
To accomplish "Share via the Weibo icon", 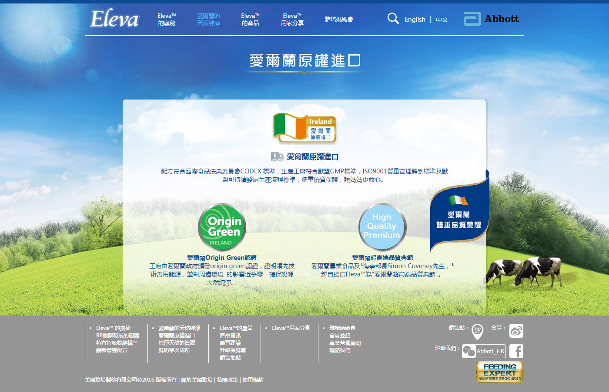I will point(516,331).
